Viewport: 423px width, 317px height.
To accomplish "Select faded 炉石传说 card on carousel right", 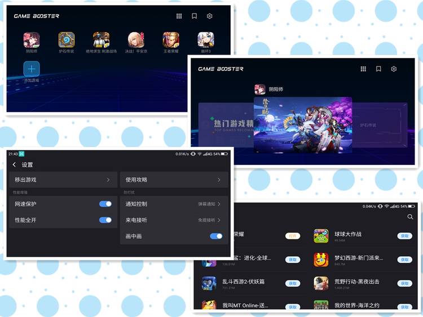I will [x=380, y=125].
